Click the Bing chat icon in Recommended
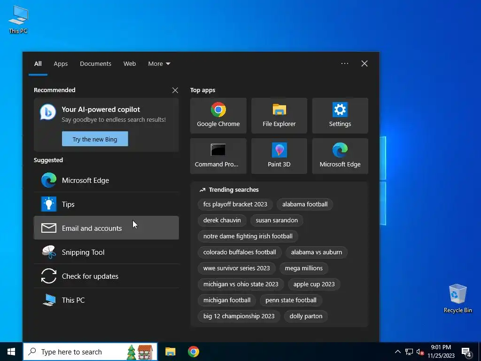The width and height of the screenshot is (481, 361). [48, 112]
